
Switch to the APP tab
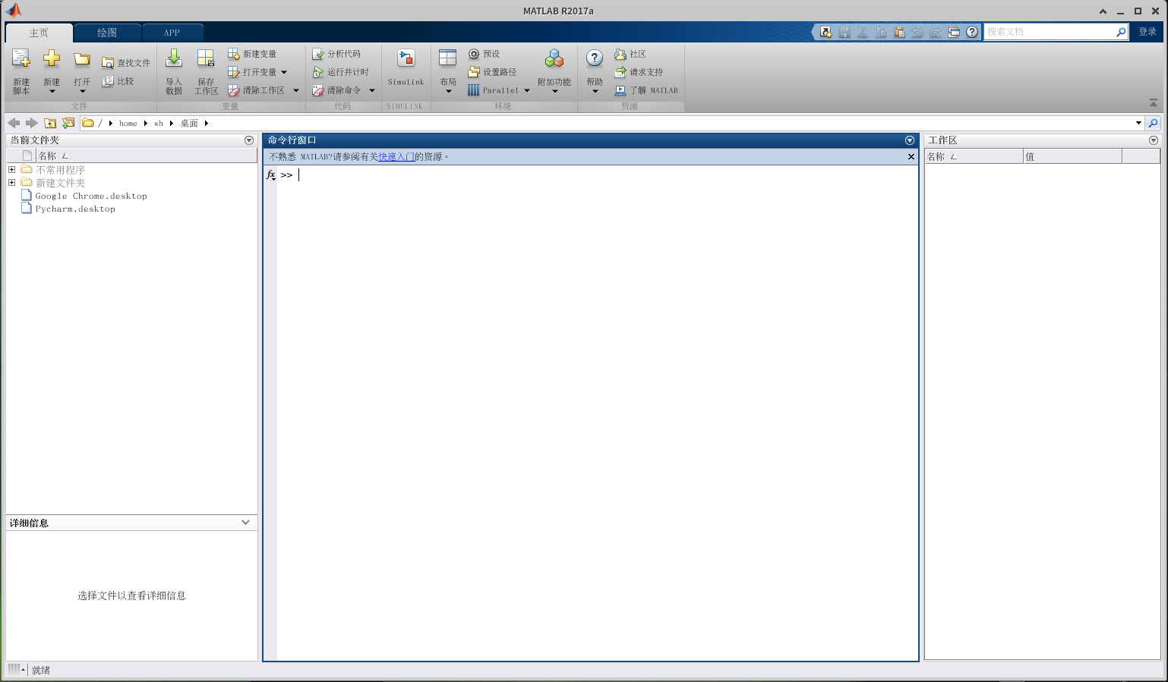tap(172, 33)
